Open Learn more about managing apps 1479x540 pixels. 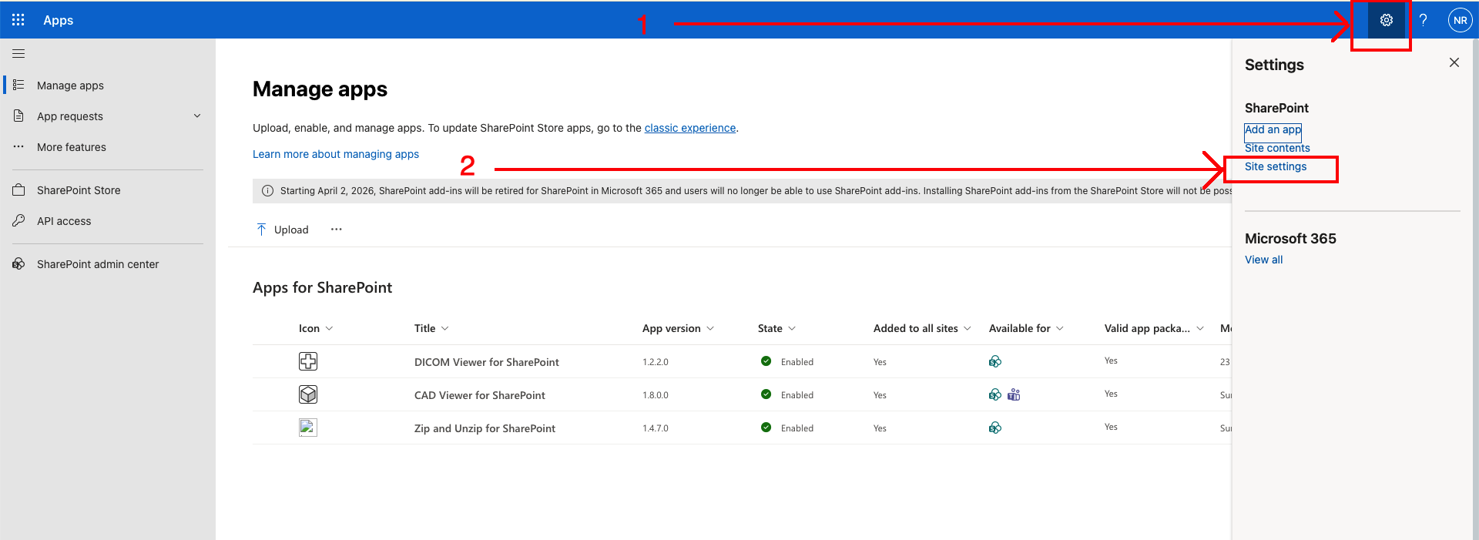[336, 154]
